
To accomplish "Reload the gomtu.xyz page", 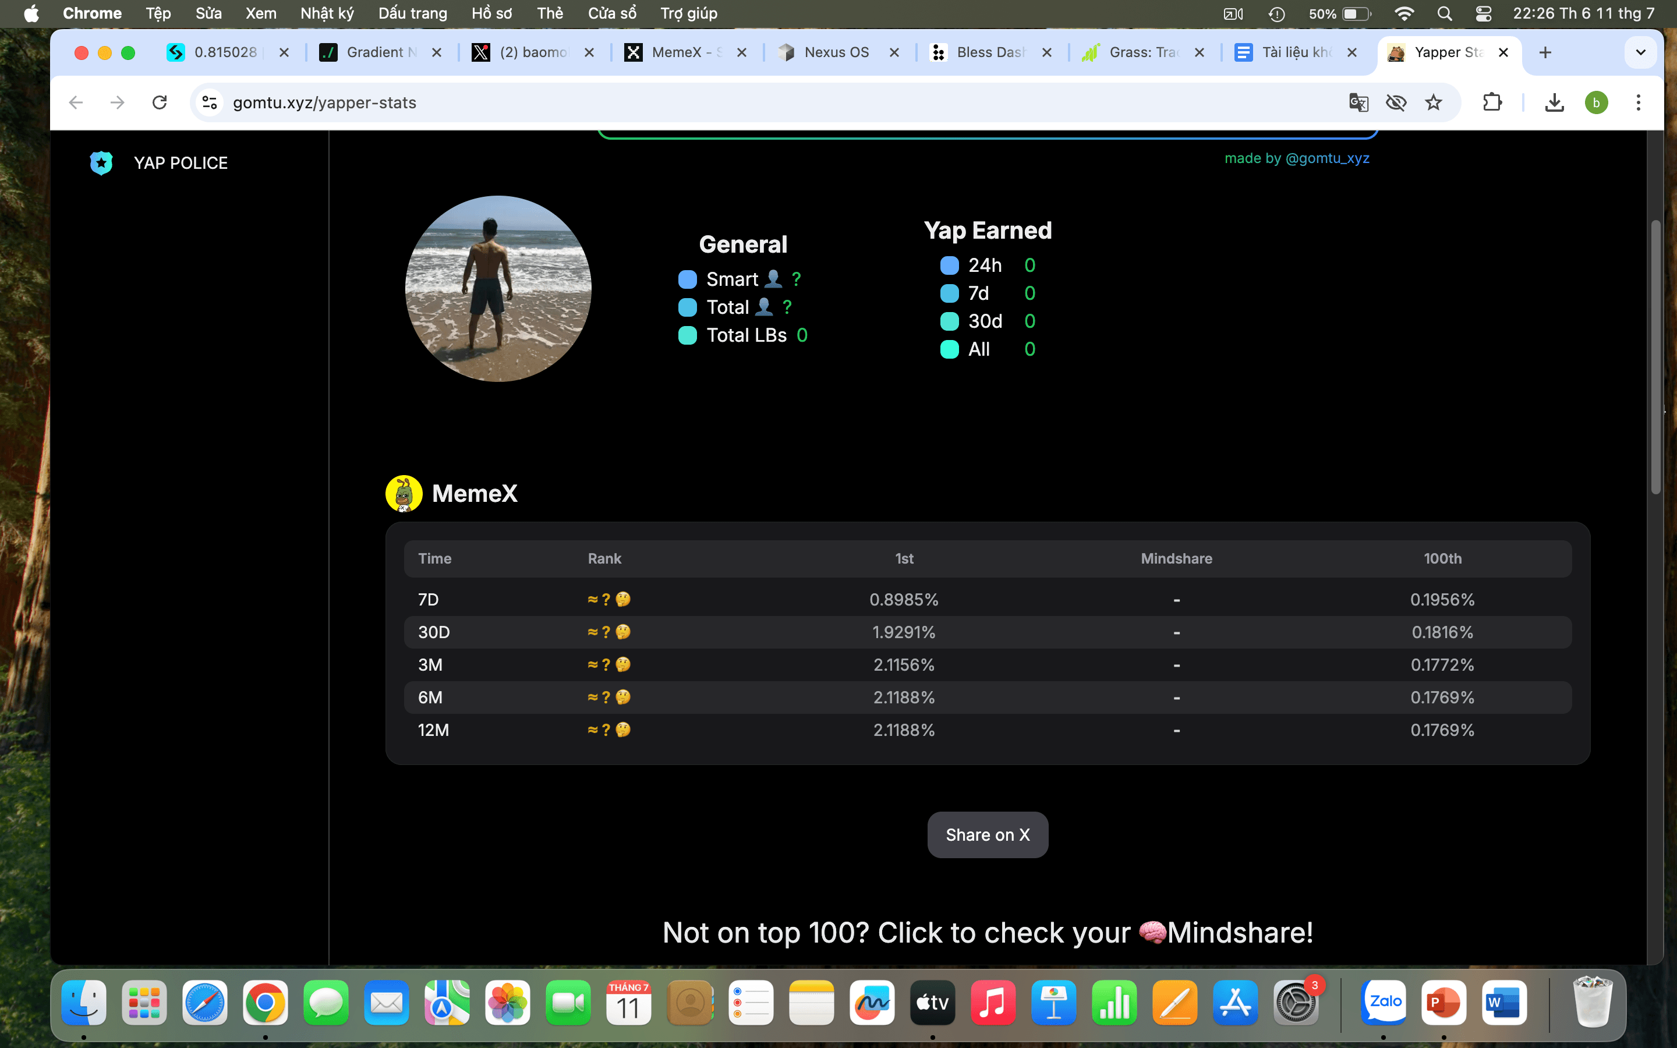I will (160, 102).
